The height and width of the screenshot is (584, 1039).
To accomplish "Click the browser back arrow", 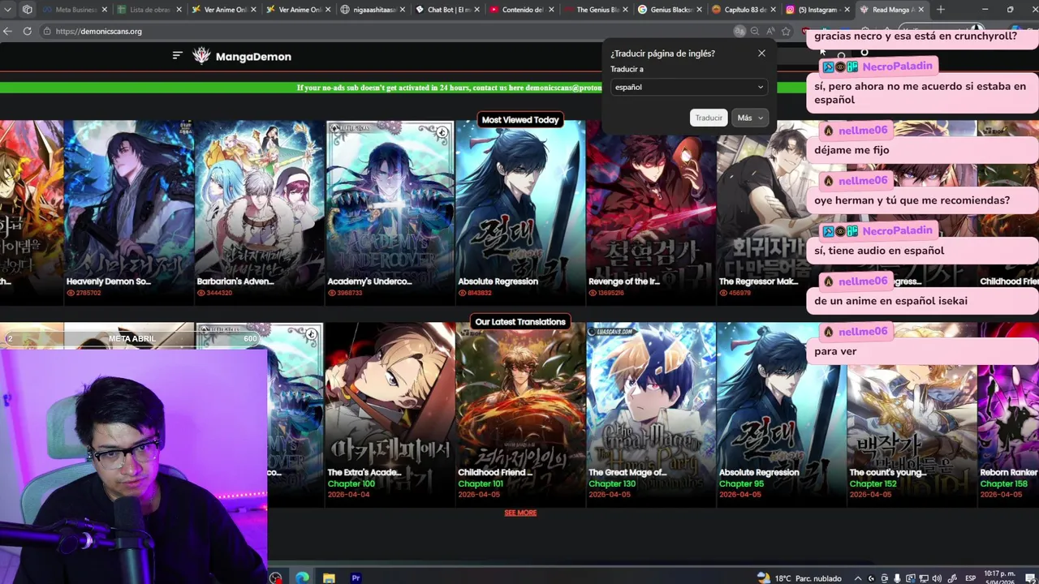I will tap(8, 31).
